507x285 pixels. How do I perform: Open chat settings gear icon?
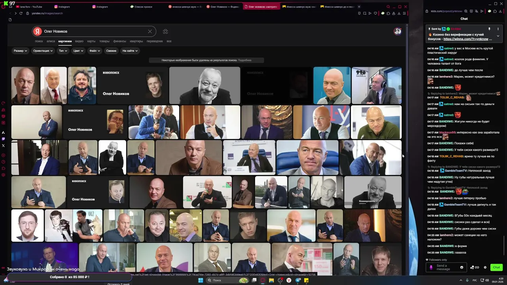tap(485, 268)
